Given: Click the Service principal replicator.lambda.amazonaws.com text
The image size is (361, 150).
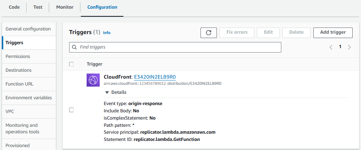Looking at the screenshot, I should [x=178, y=132].
